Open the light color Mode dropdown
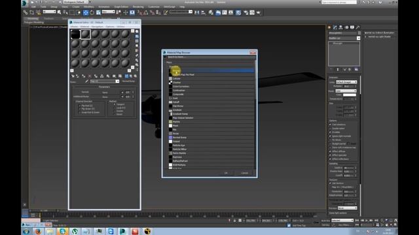 [x=346, y=91]
